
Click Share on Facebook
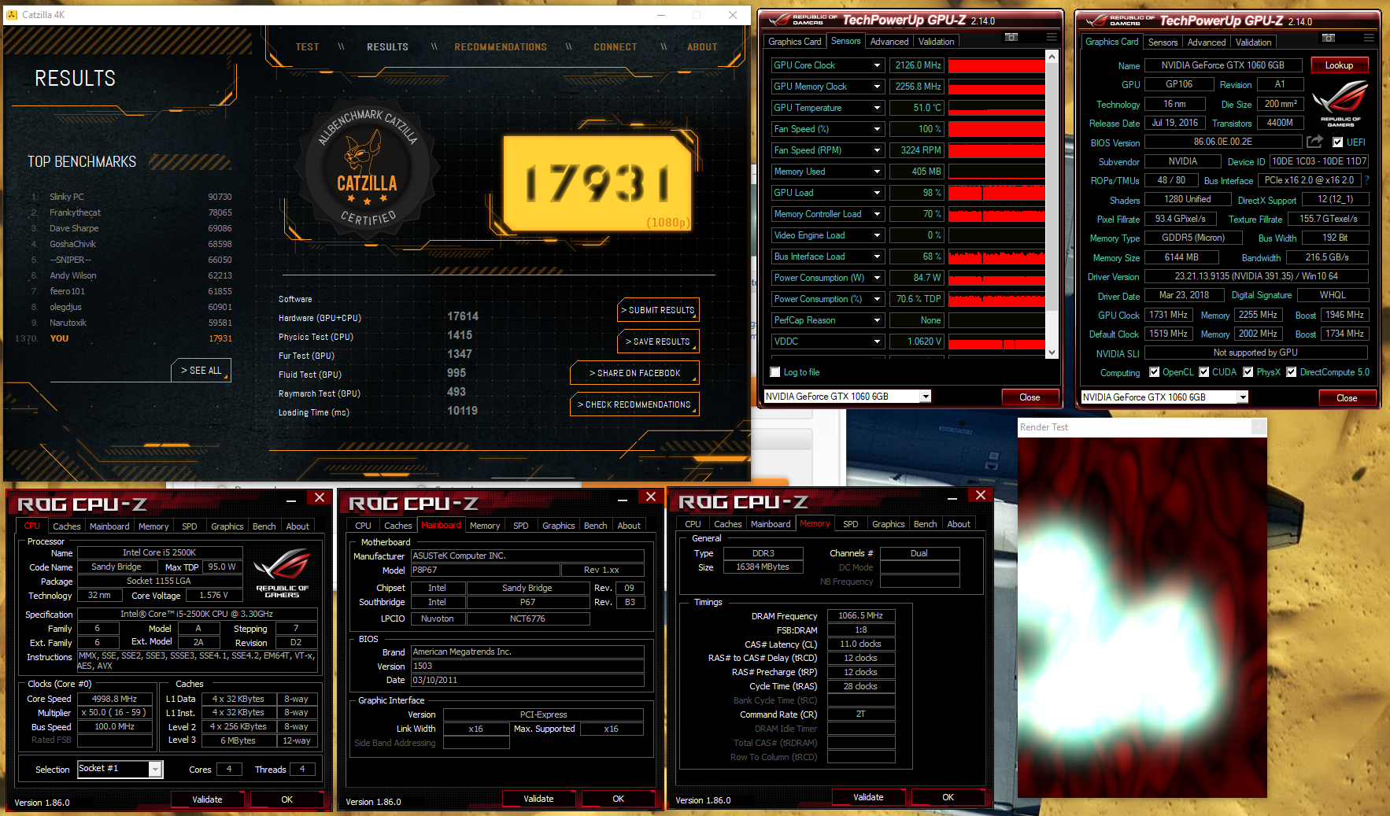[634, 373]
